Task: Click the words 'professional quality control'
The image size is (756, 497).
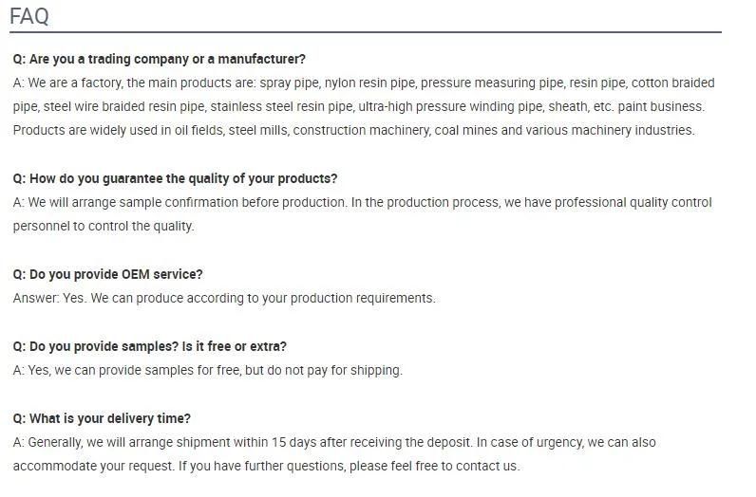Action: (633, 202)
